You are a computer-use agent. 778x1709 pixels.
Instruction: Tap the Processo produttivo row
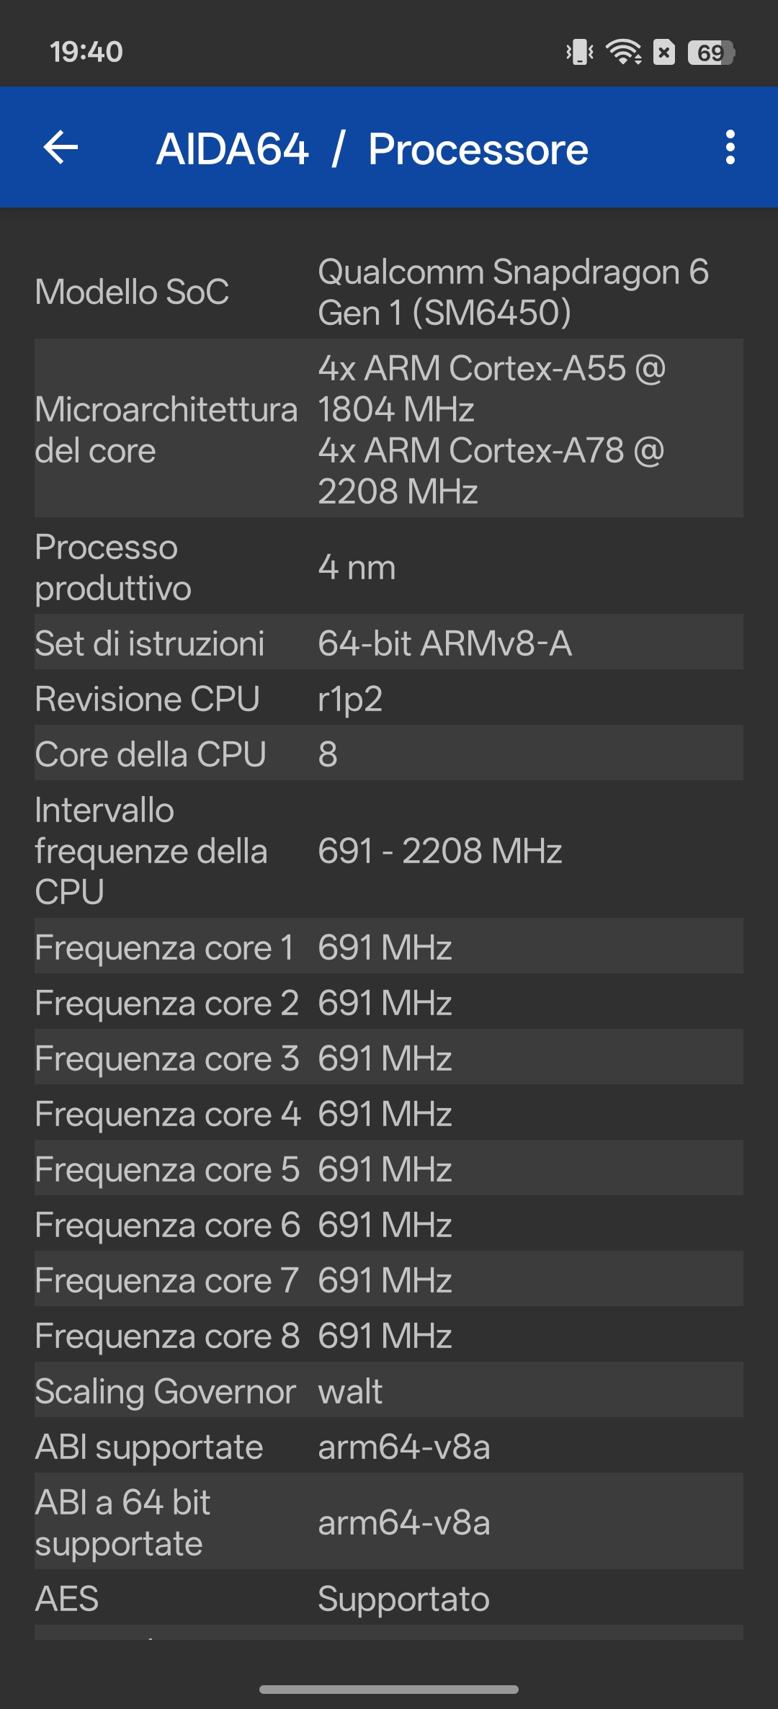click(x=389, y=567)
